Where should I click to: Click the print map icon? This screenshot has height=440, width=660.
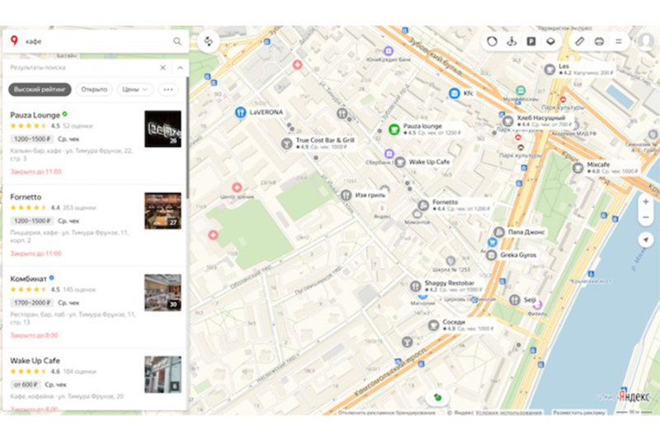(x=599, y=41)
